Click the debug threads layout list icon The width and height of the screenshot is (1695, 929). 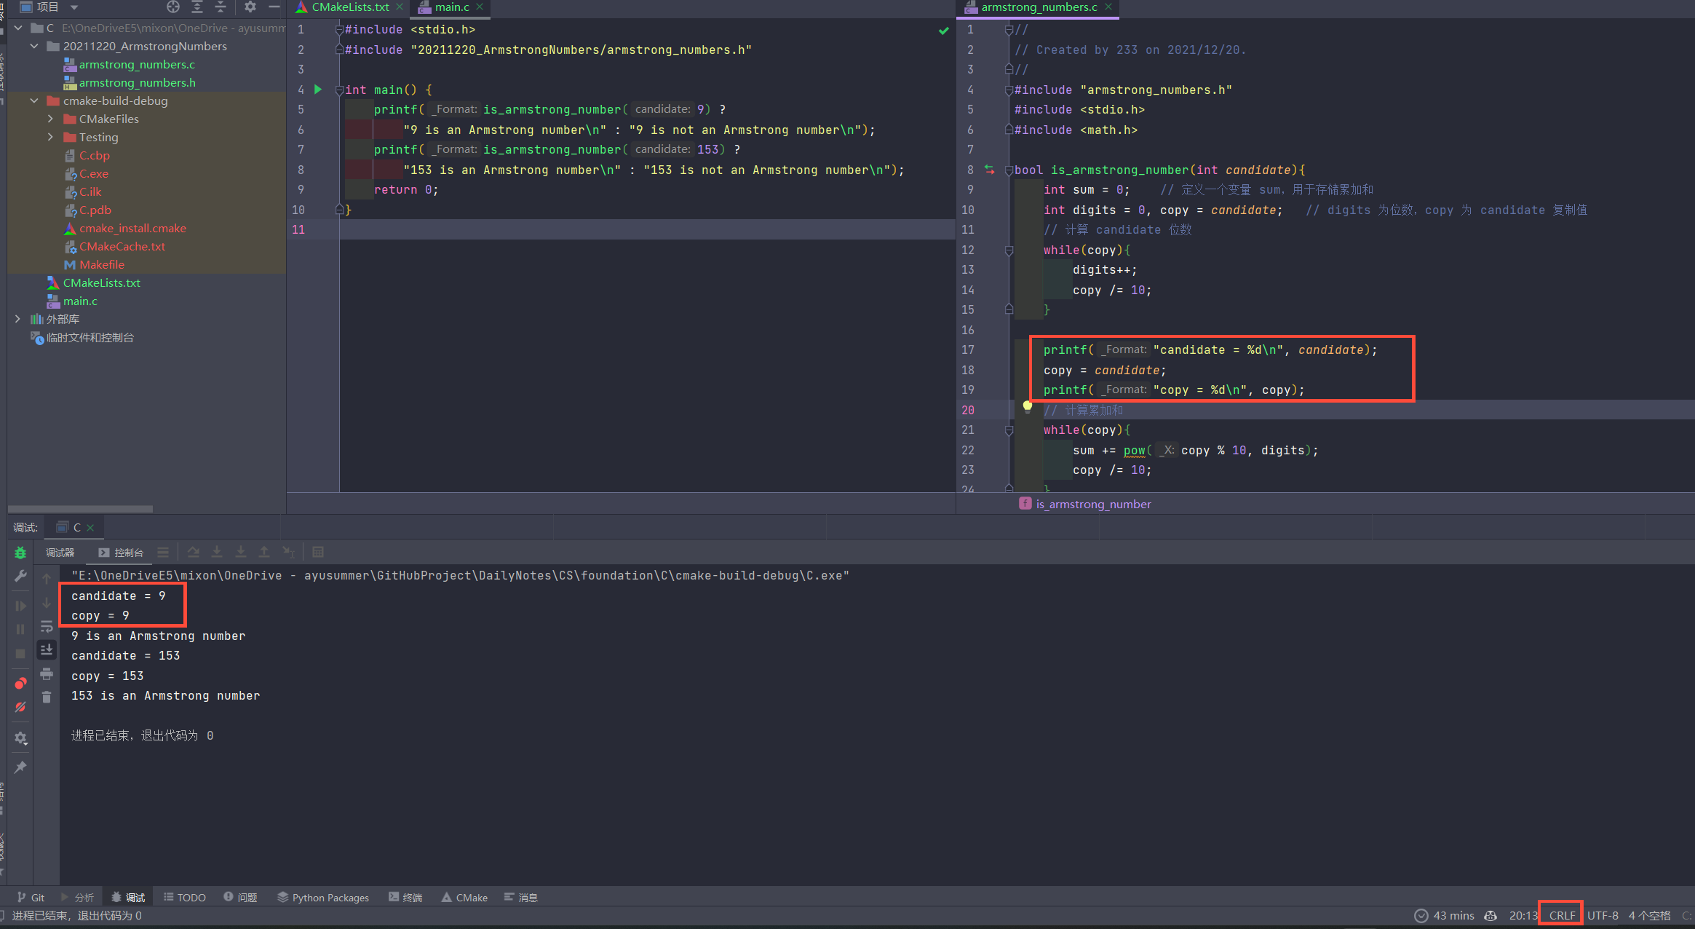(x=163, y=553)
